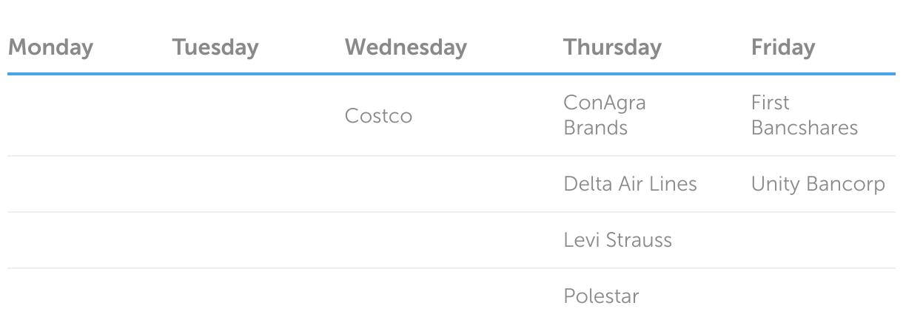Image resolution: width=903 pixels, height=331 pixels.
Task: Click empty Wednesday cell in Polestar row
Action: pos(444,296)
